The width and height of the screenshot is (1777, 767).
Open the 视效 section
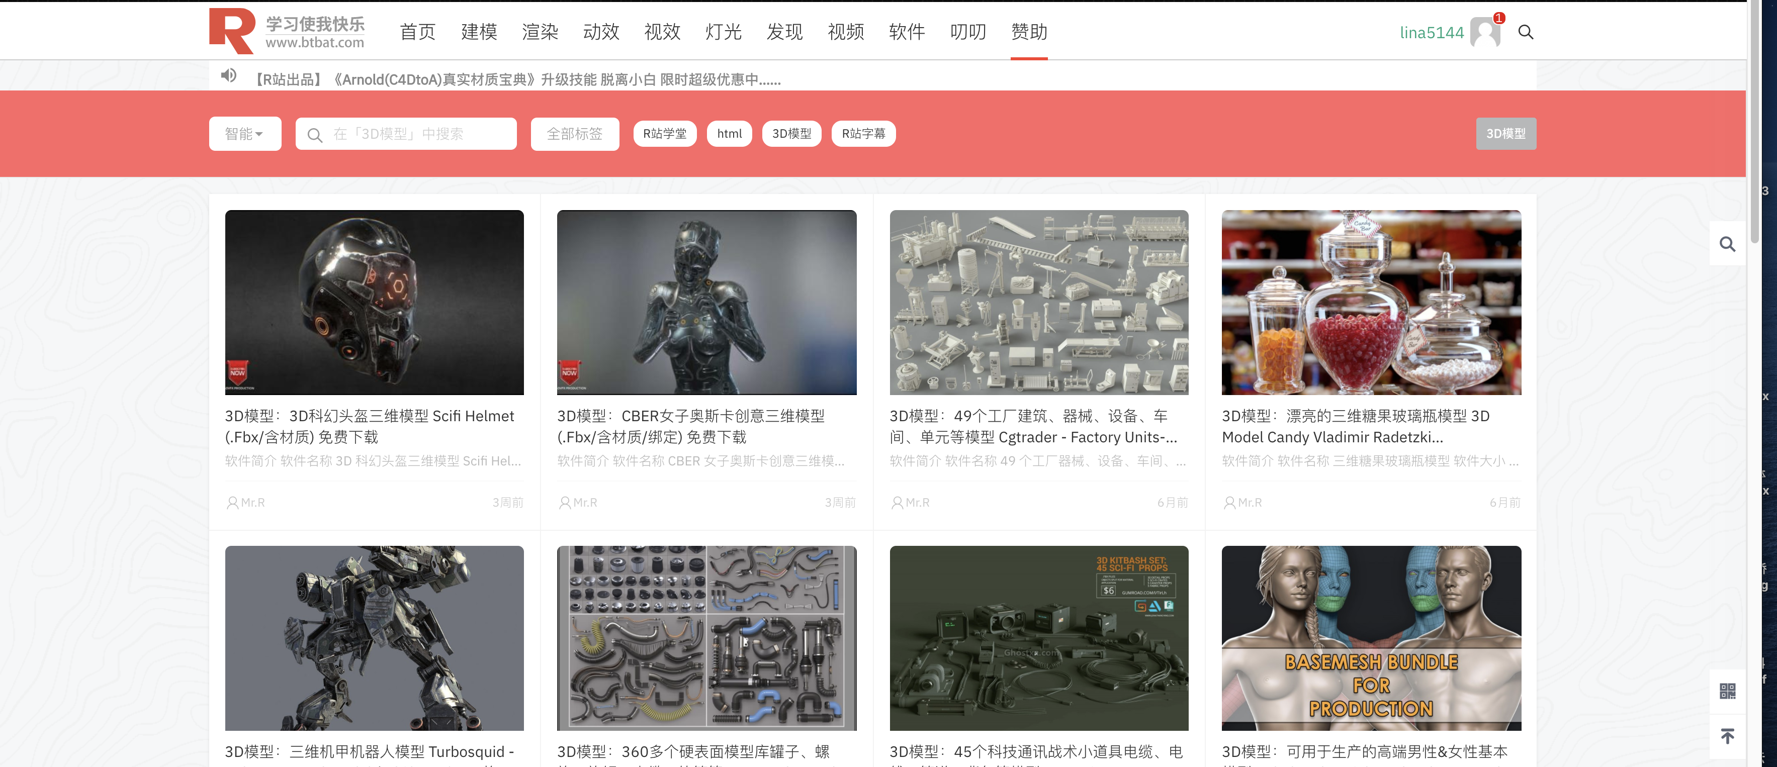coord(662,32)
